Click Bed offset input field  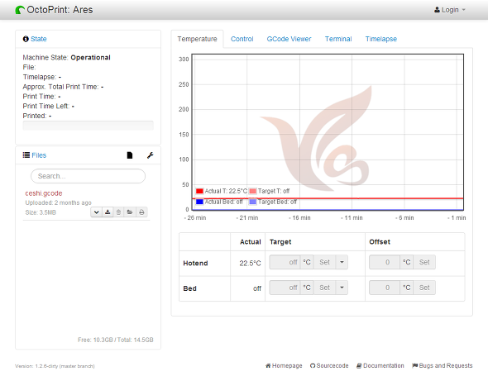[385, 288]
